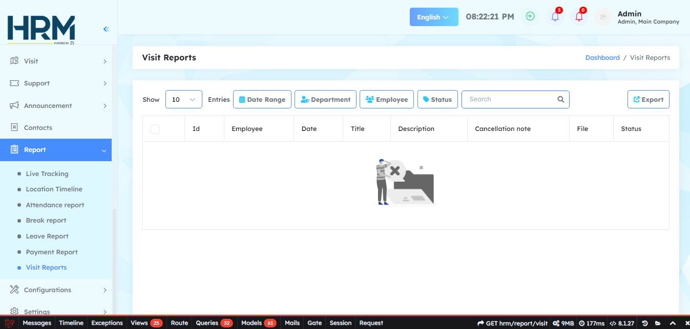The image size is (690, 329).
Task: Open Attendance report in sidebar
Action: tap(55, 205)
